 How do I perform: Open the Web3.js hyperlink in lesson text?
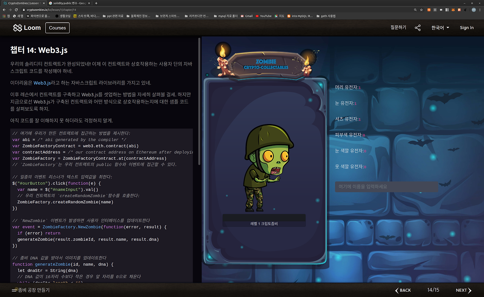42,83
